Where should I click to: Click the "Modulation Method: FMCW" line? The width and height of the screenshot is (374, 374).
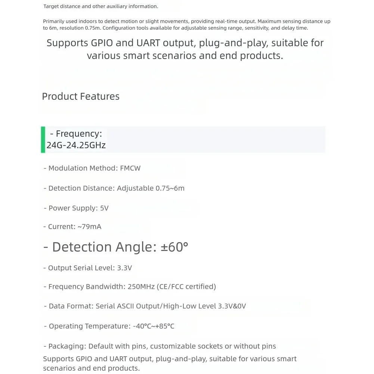(92, 168)
